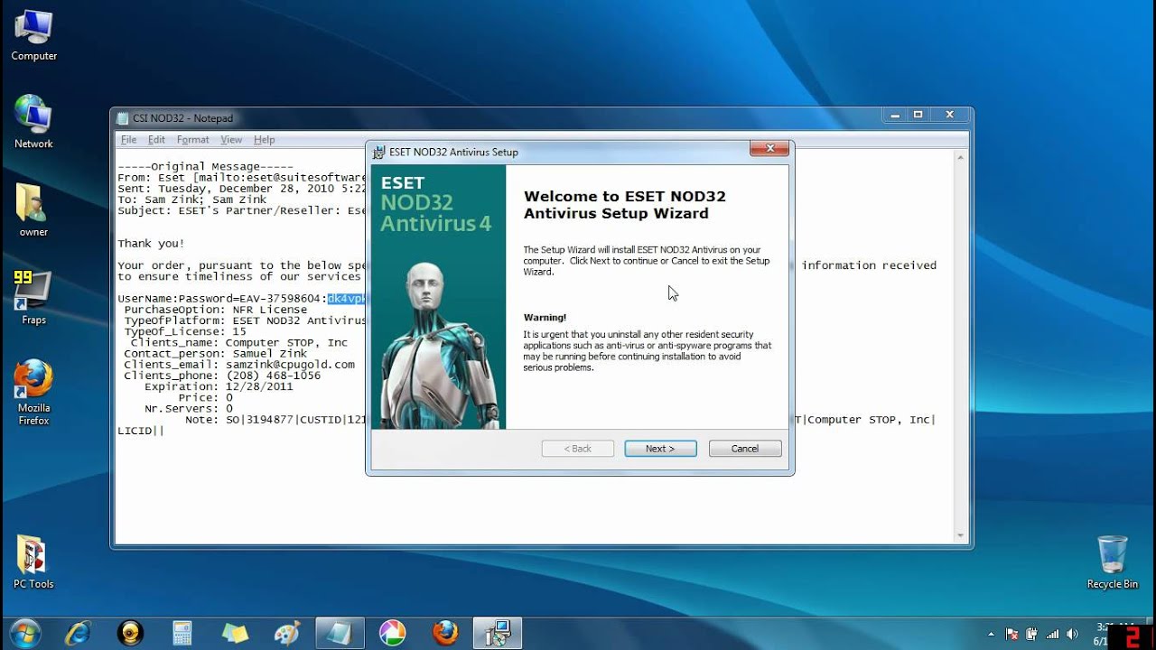The width and height of the screenshot is (1156, 650).
Task: Click the highlighted password text in Notepad
Action: pos(346,299)
